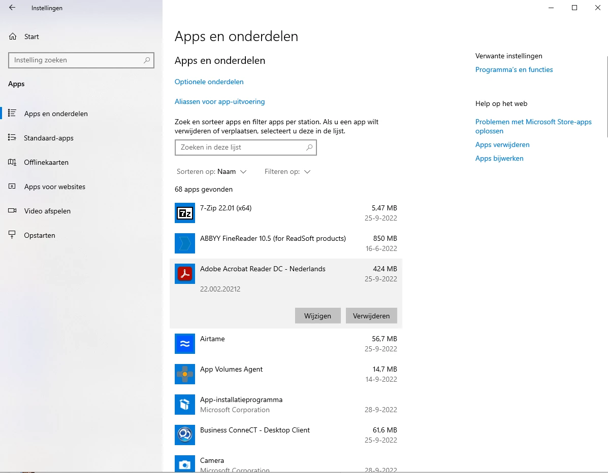
Task: Click the Opstarten sidebar icon
Action: point(12,235)
